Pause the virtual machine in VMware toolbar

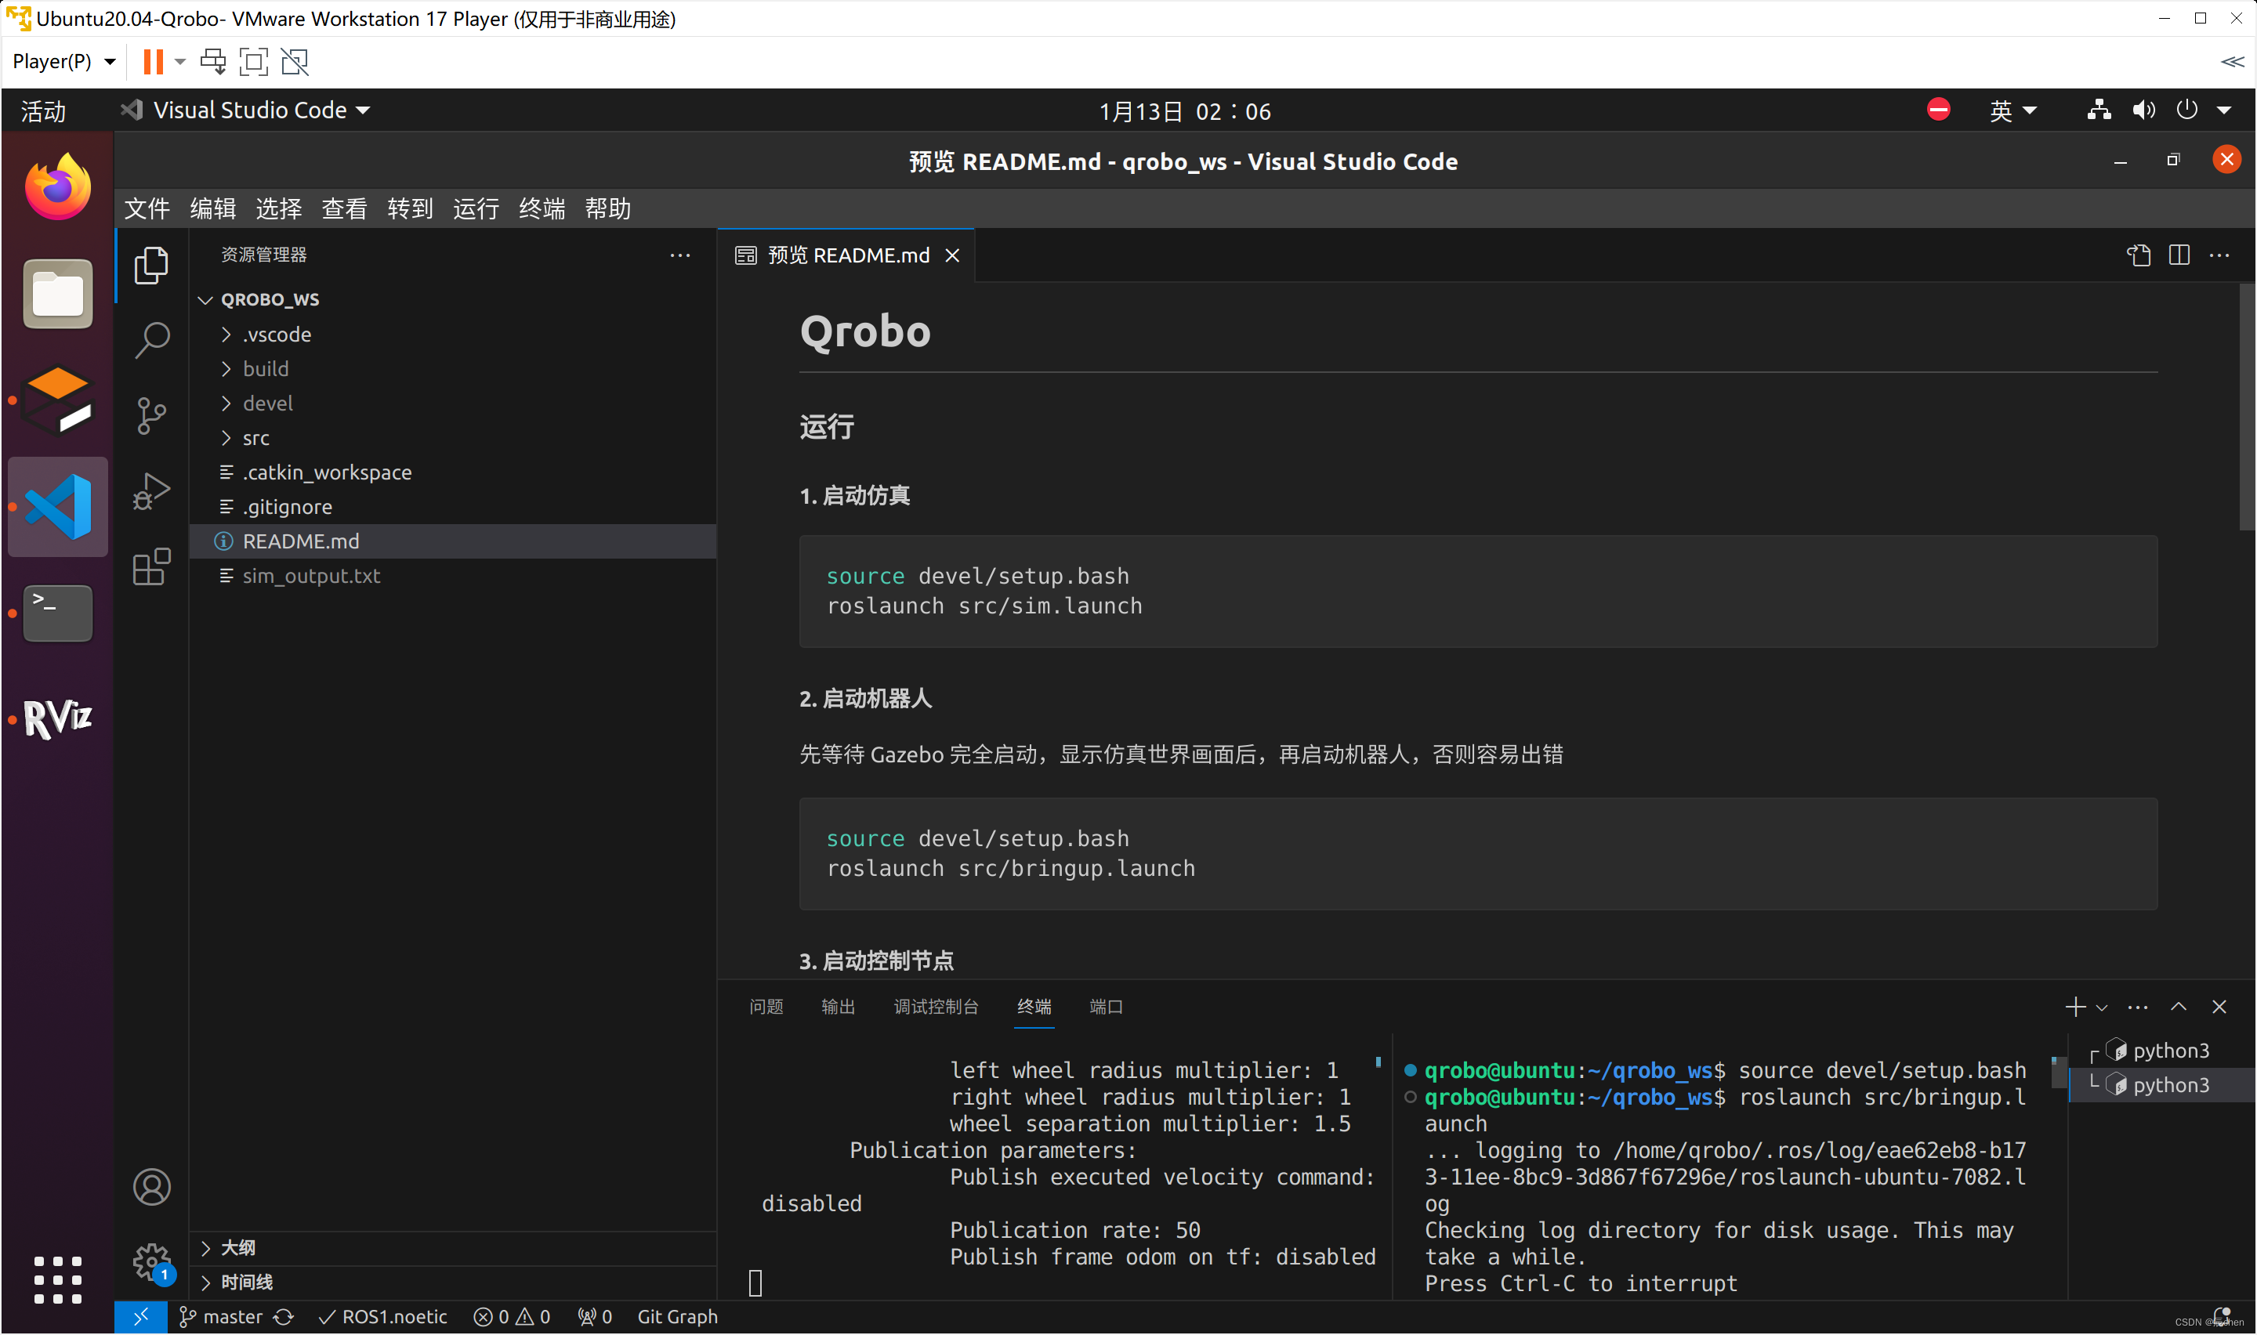click(x=153, y=61)
